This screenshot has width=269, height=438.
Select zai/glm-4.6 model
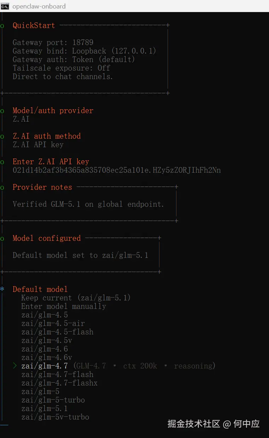pos(44,349)
